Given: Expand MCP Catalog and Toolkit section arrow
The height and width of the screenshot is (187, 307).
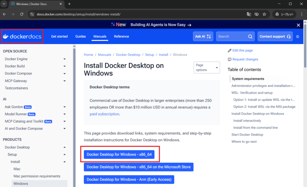Looking at the screenshot, I should pyautogui.click(x=64, y=121).
